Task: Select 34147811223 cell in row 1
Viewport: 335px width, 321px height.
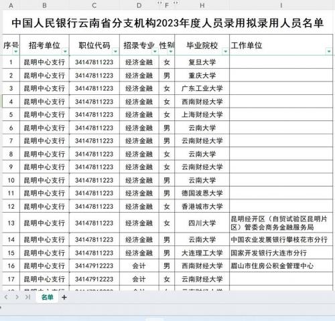Action: pos(94,62)
